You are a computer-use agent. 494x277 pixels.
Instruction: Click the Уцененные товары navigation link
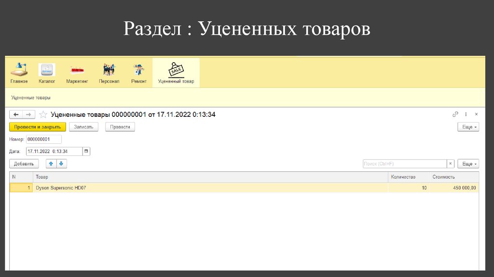tap(31, 97)
